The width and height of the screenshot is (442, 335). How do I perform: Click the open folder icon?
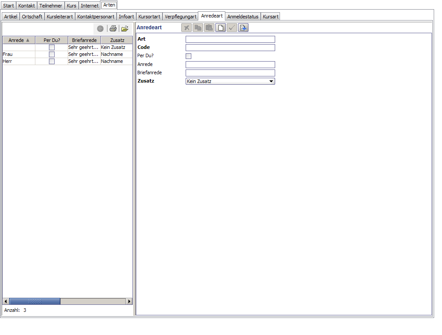coord(125,28)
